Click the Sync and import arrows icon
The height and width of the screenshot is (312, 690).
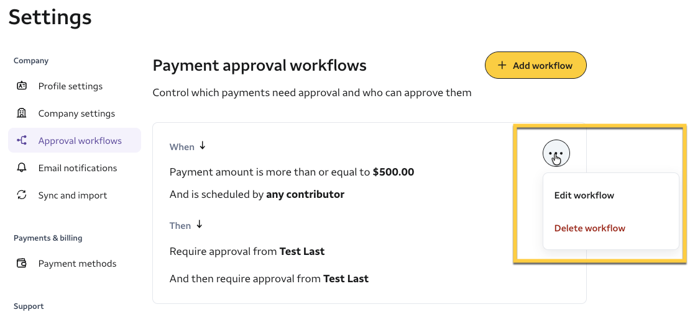coord(22,195)
